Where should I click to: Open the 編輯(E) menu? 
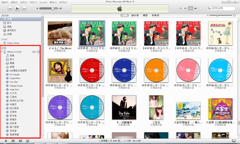point(14,3)
